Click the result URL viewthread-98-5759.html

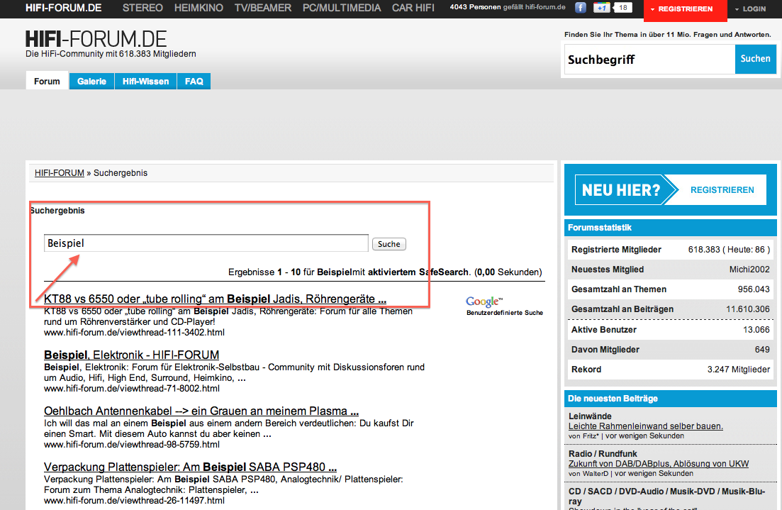(132, 445)
